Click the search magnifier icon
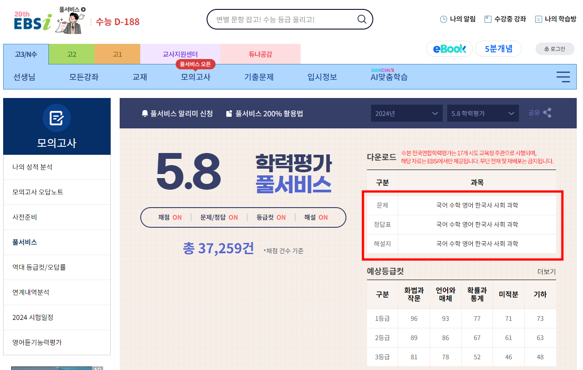Viewport: 583px width, 370px height. (362, 19)
